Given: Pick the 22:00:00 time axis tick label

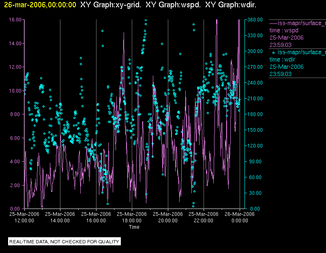Looking at the screenshot, I should point(204,221).
